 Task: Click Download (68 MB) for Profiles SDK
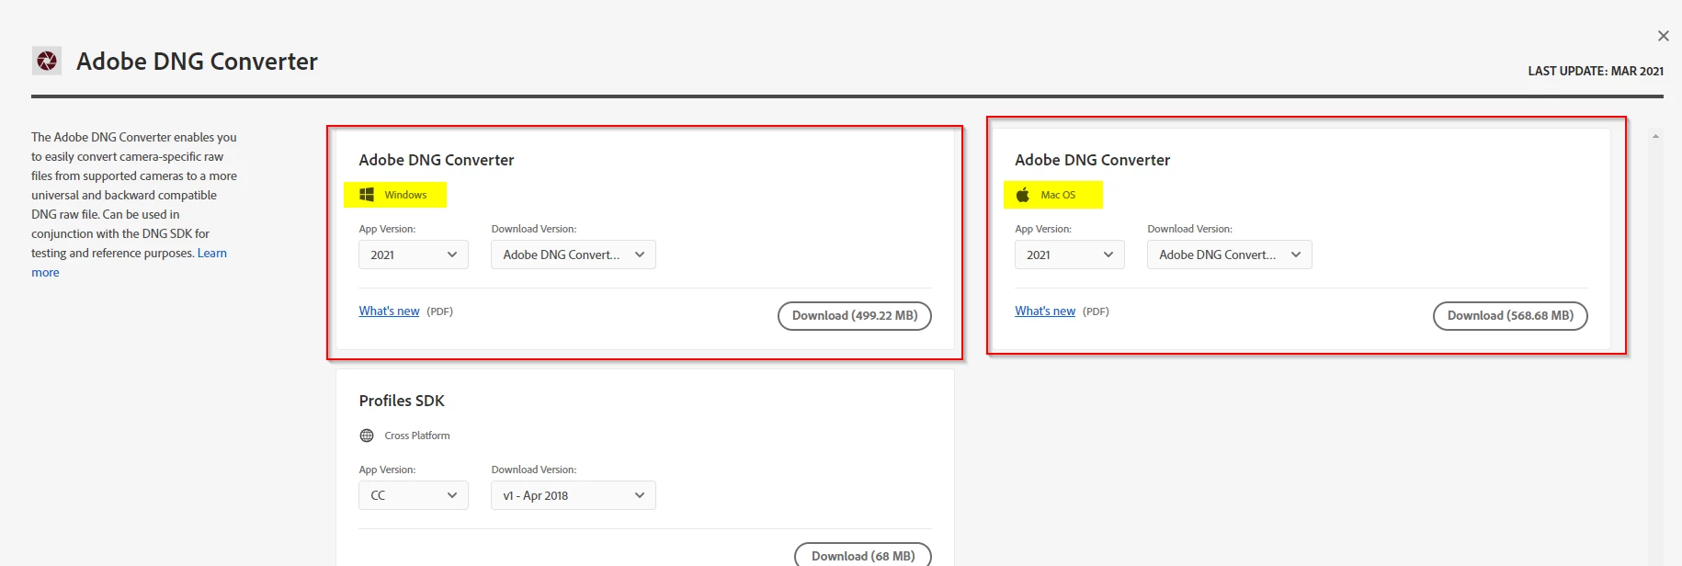click(x=863, y=555)
